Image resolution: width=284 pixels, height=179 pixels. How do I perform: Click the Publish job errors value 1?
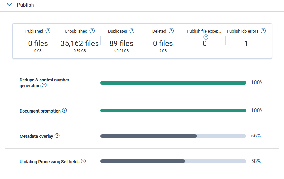tap(246, 43)
